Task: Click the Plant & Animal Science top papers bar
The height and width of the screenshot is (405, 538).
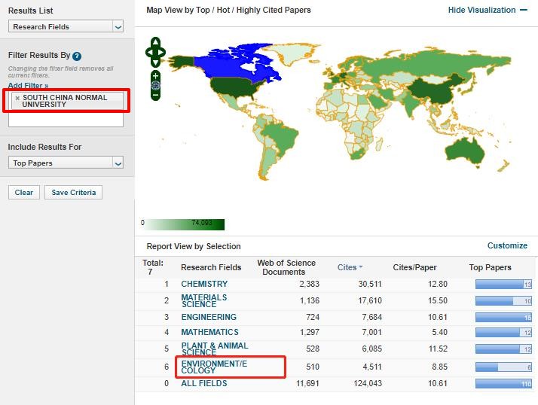Action: tap(503, 349)
